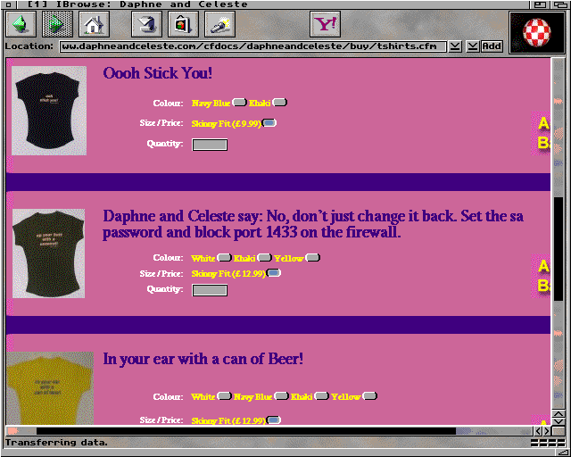571x457 pixels.
Task: Select Khaki colour for Oooh Stick You shirt
Action: [279, 103]
